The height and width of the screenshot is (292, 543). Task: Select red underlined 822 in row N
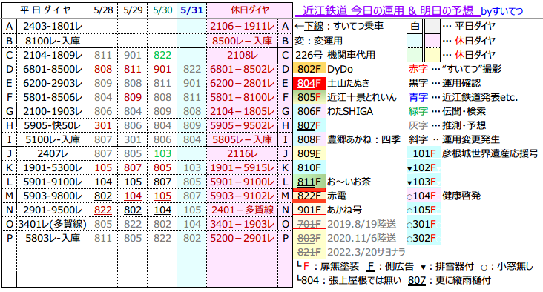[x=103, y=210]
